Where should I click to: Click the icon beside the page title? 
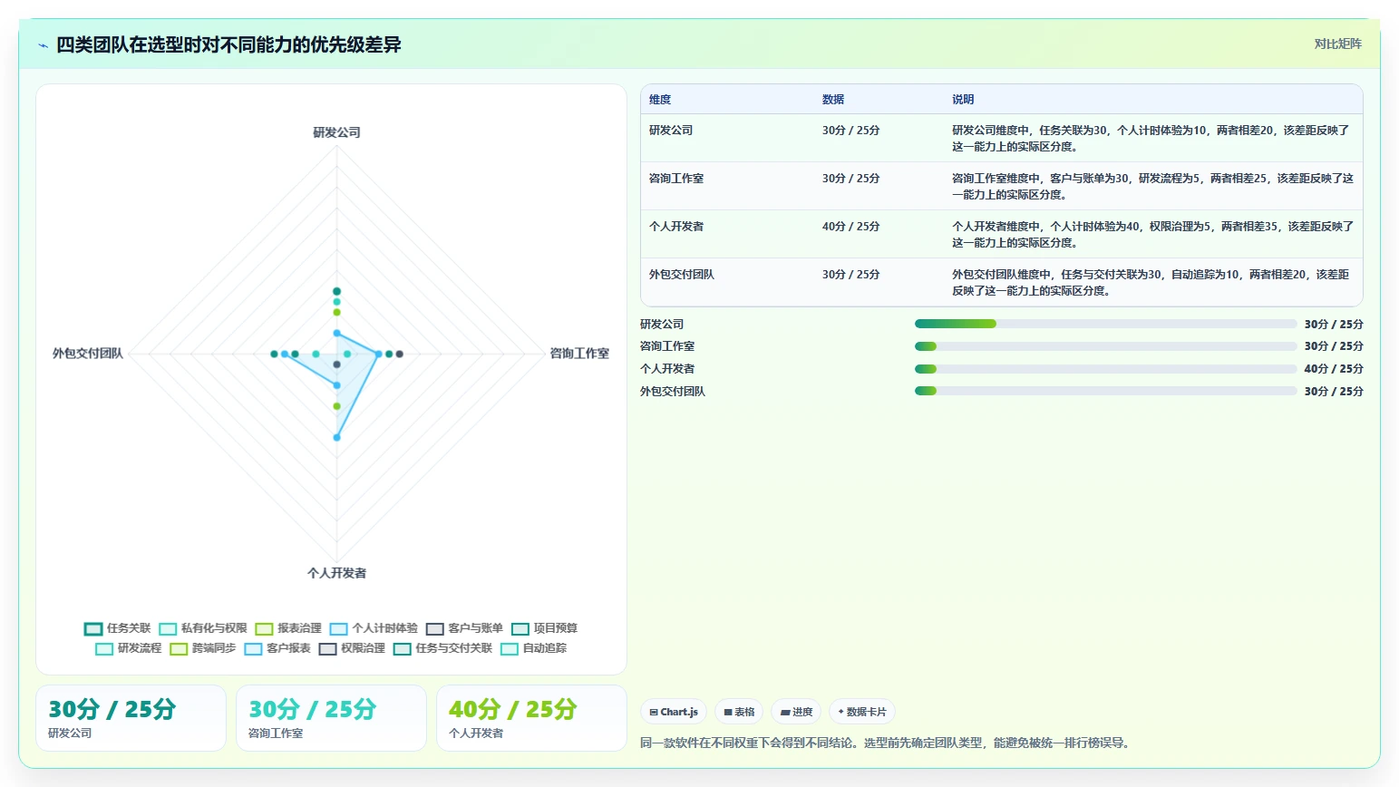43,45
